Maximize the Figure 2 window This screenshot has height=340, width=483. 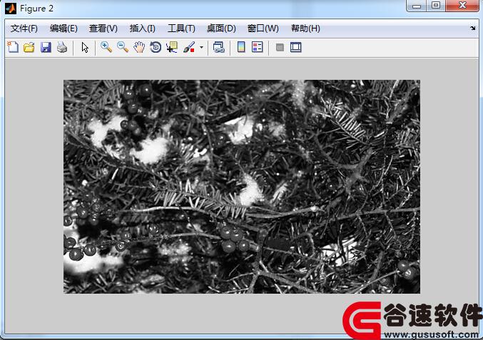tap(436, 6)
